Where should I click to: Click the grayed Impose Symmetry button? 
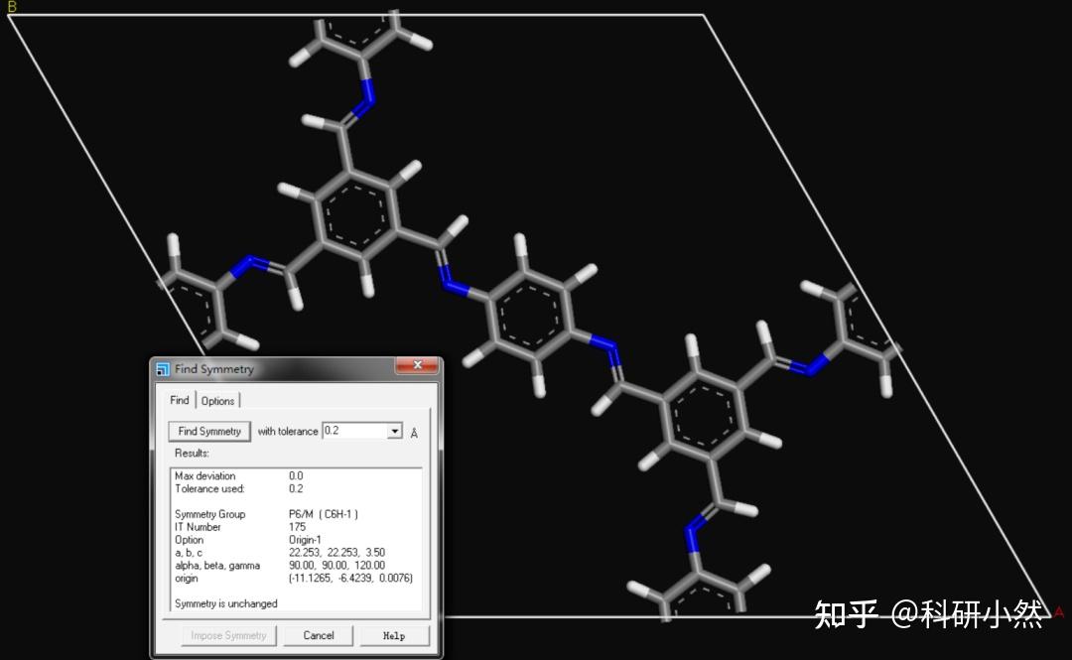click(227, 635)
